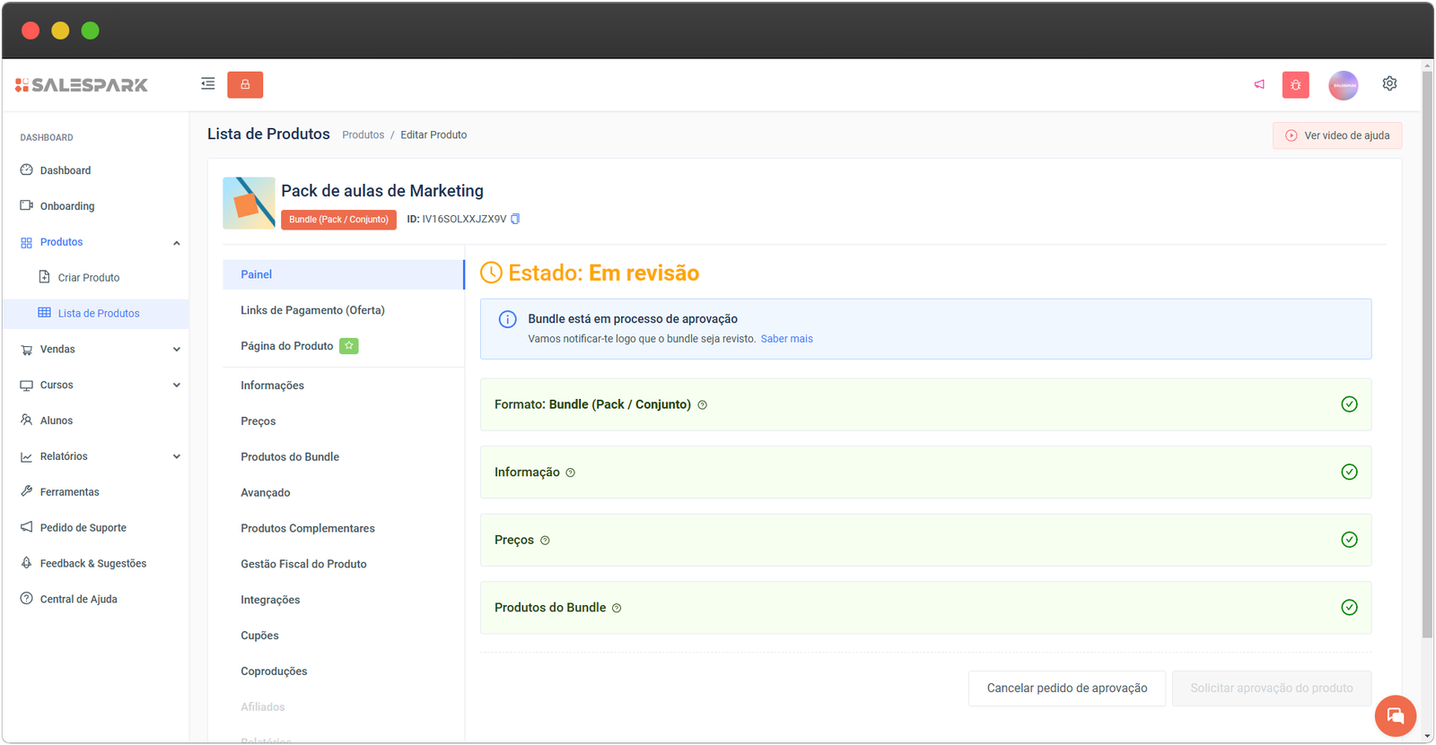Open the settings gear icon
The width and height of the screenshot is (1436, 745).
coord(1389,83)
